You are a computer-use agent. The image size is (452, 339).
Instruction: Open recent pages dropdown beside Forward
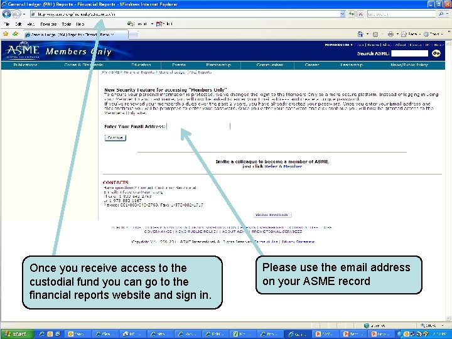pyautogui.click(x=24, y=14)
